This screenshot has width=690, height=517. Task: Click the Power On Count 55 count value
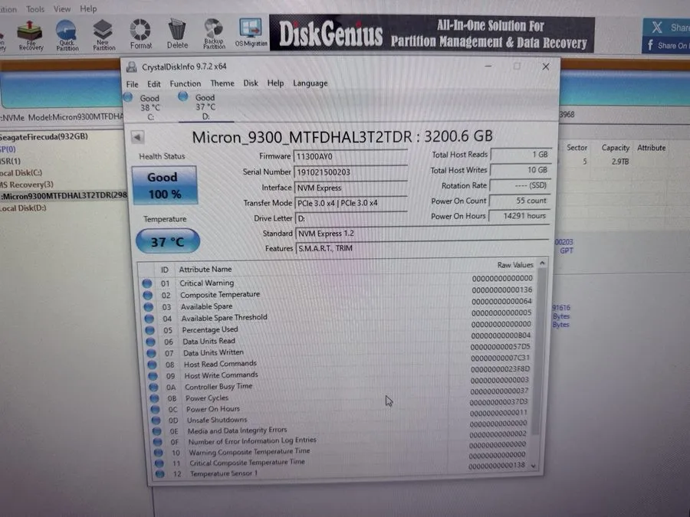coord(519,201)
